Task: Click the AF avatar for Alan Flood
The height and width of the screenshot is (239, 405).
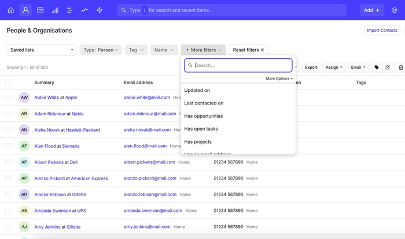Action: 24,146
